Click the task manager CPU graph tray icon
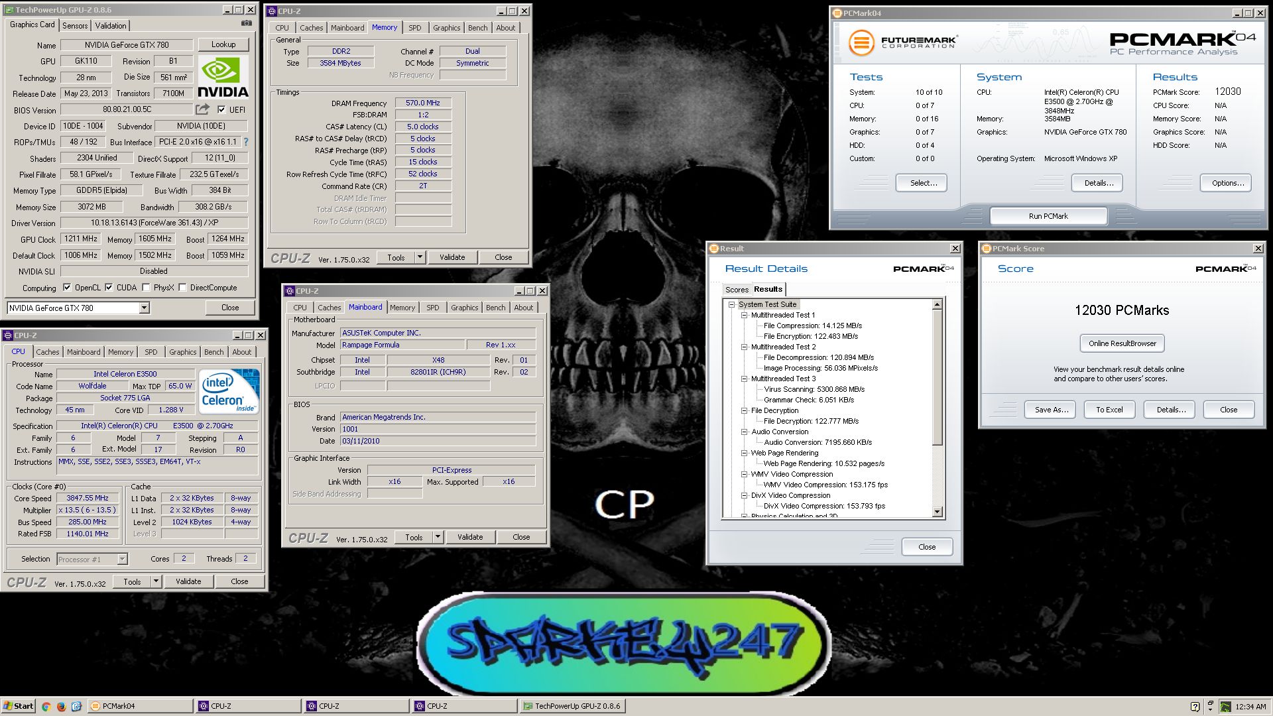 [1225, 707]
